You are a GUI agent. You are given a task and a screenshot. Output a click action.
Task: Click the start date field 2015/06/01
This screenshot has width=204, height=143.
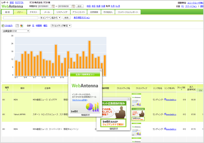click(x=45, y=6)
